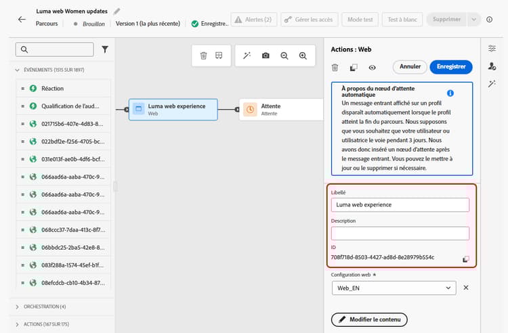
Task: Select event 021715b6-407e-4d83-8...
Action: (64, 124)
